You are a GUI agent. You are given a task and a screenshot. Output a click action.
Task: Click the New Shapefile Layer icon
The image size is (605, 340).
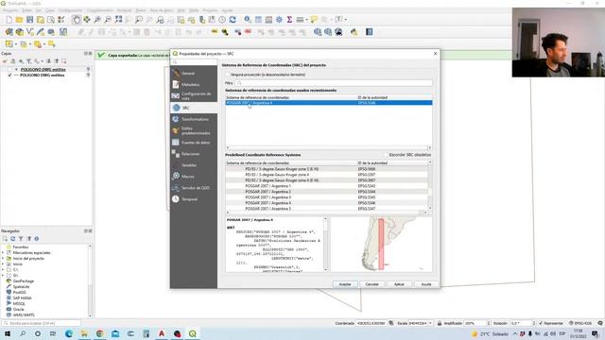(29, 32)
